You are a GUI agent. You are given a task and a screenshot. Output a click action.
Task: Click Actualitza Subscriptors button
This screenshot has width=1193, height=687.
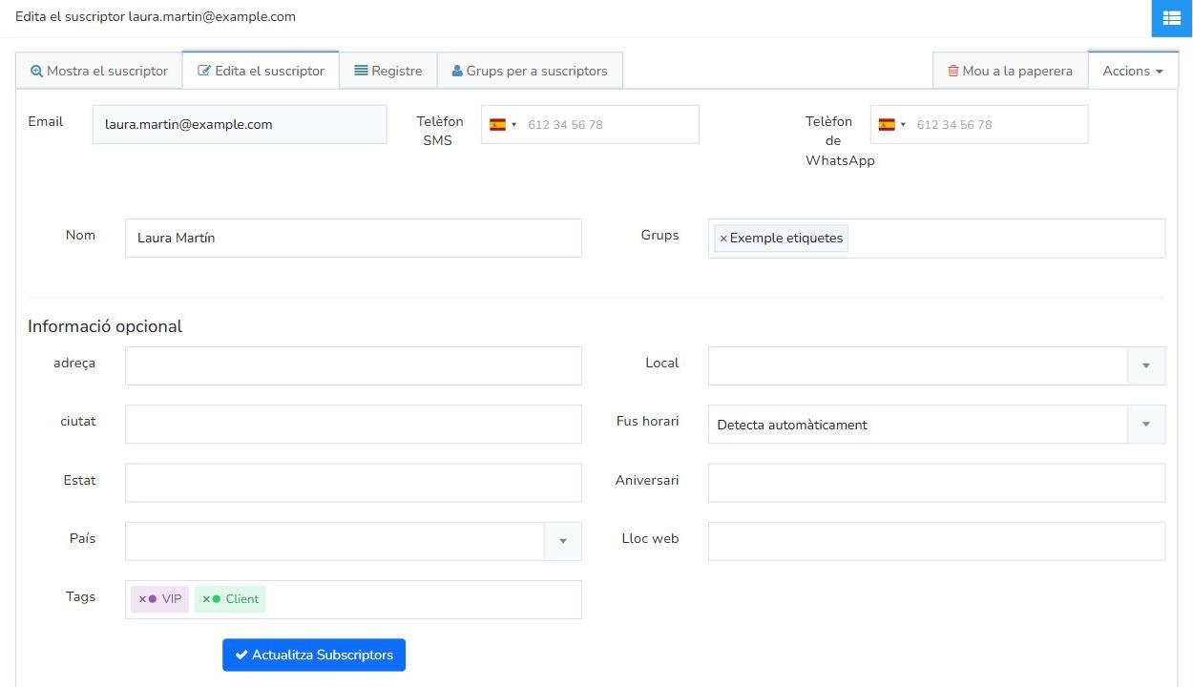[x=314, y=655]
